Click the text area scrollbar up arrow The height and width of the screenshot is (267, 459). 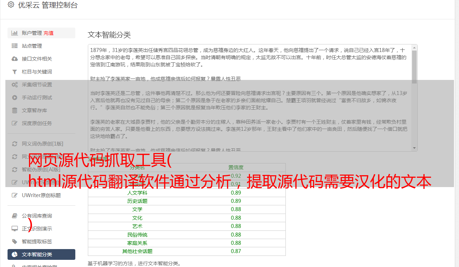coord(415,47)
